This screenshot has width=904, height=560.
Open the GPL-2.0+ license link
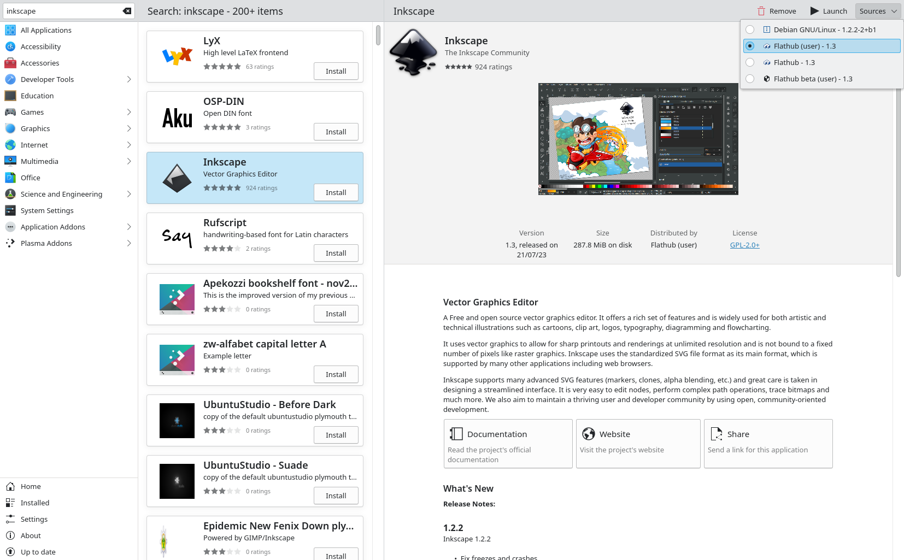[x=744, y=245]
